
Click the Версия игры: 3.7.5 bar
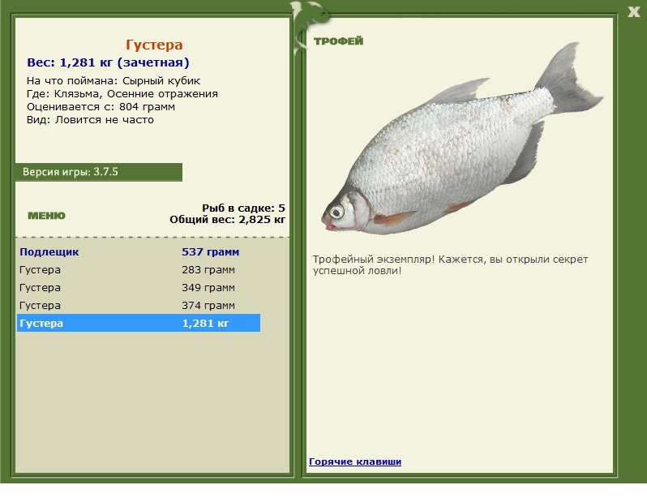(x=99, y=172)
